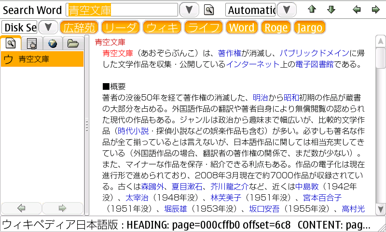The width and height of the screenshot is (386, 232).
Task: Go back with the green left arrow
Action: pos(357,10)
